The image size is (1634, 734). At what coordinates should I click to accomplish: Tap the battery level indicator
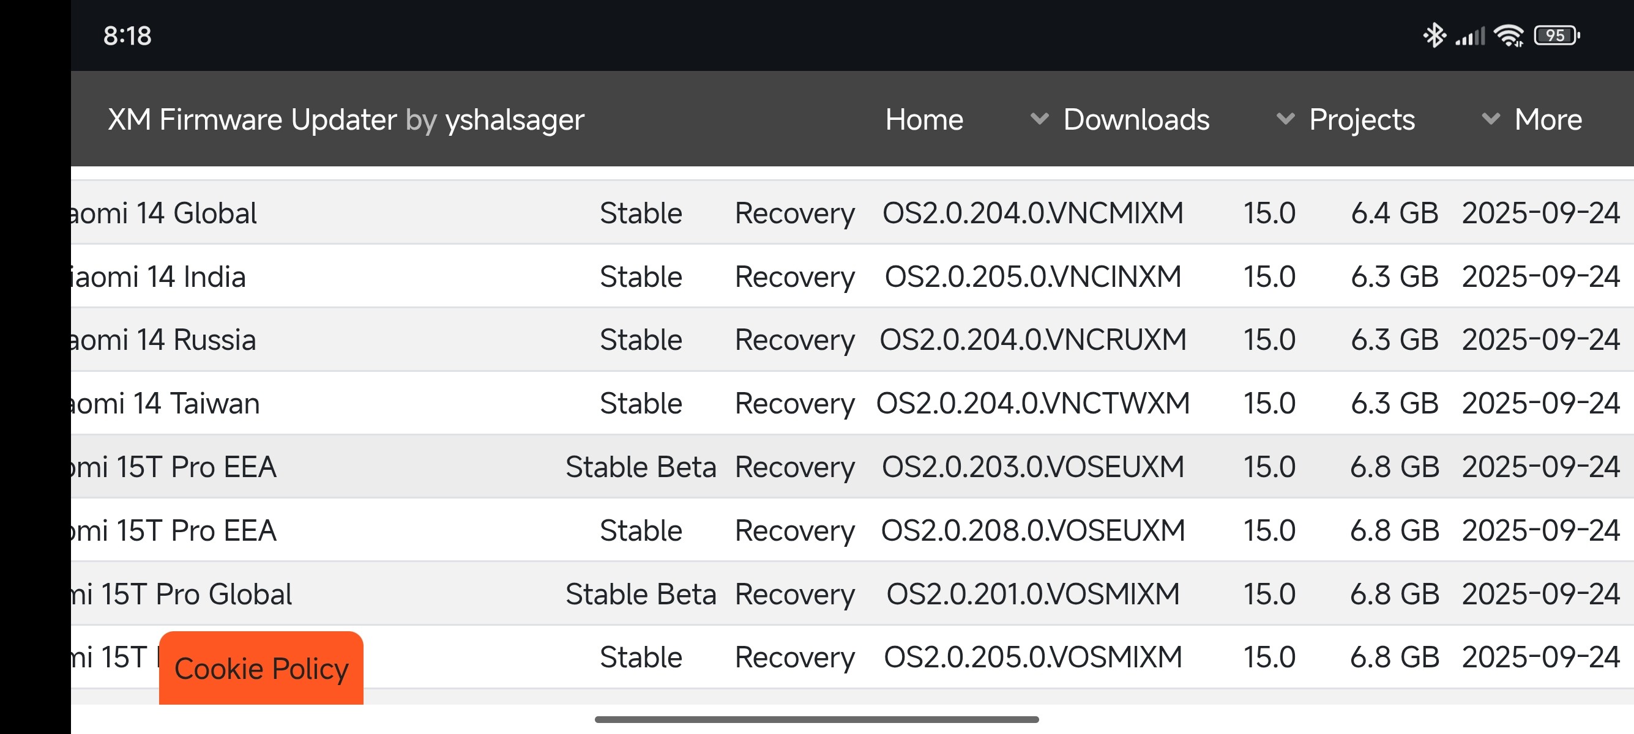coord(1555,35)
